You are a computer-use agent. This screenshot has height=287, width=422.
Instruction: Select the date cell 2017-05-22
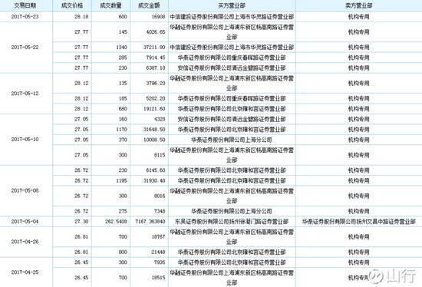click(25, 48)
